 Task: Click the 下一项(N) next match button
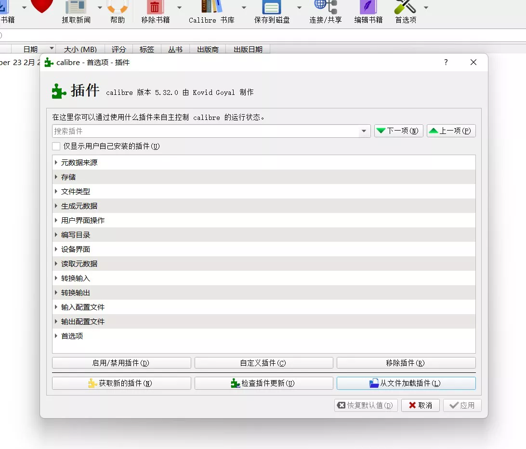[x=398, y=131]
